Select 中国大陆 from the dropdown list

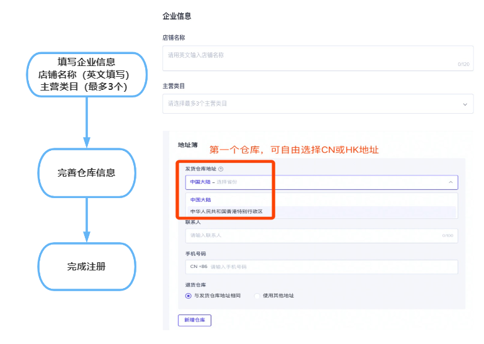(201, 200)
